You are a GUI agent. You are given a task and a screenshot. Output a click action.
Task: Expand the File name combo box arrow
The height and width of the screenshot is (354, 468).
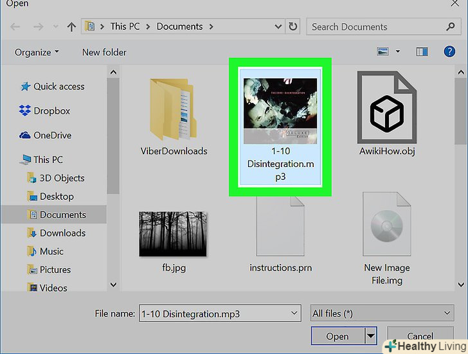pyautogui.click(x=294, y=313)
